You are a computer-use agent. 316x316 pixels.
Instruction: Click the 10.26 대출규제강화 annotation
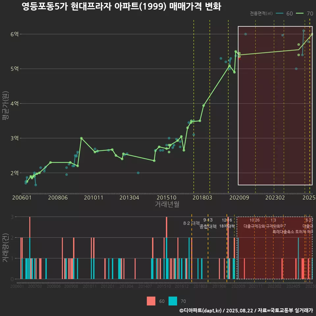[254, 223]
